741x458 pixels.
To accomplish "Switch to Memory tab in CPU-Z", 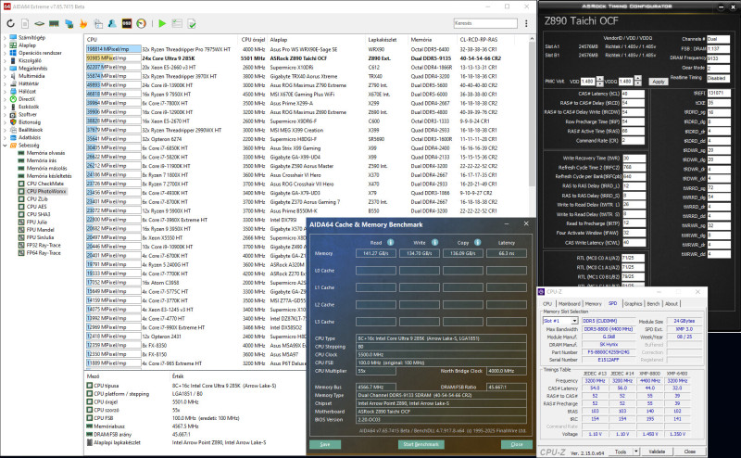I will [593, 304].
